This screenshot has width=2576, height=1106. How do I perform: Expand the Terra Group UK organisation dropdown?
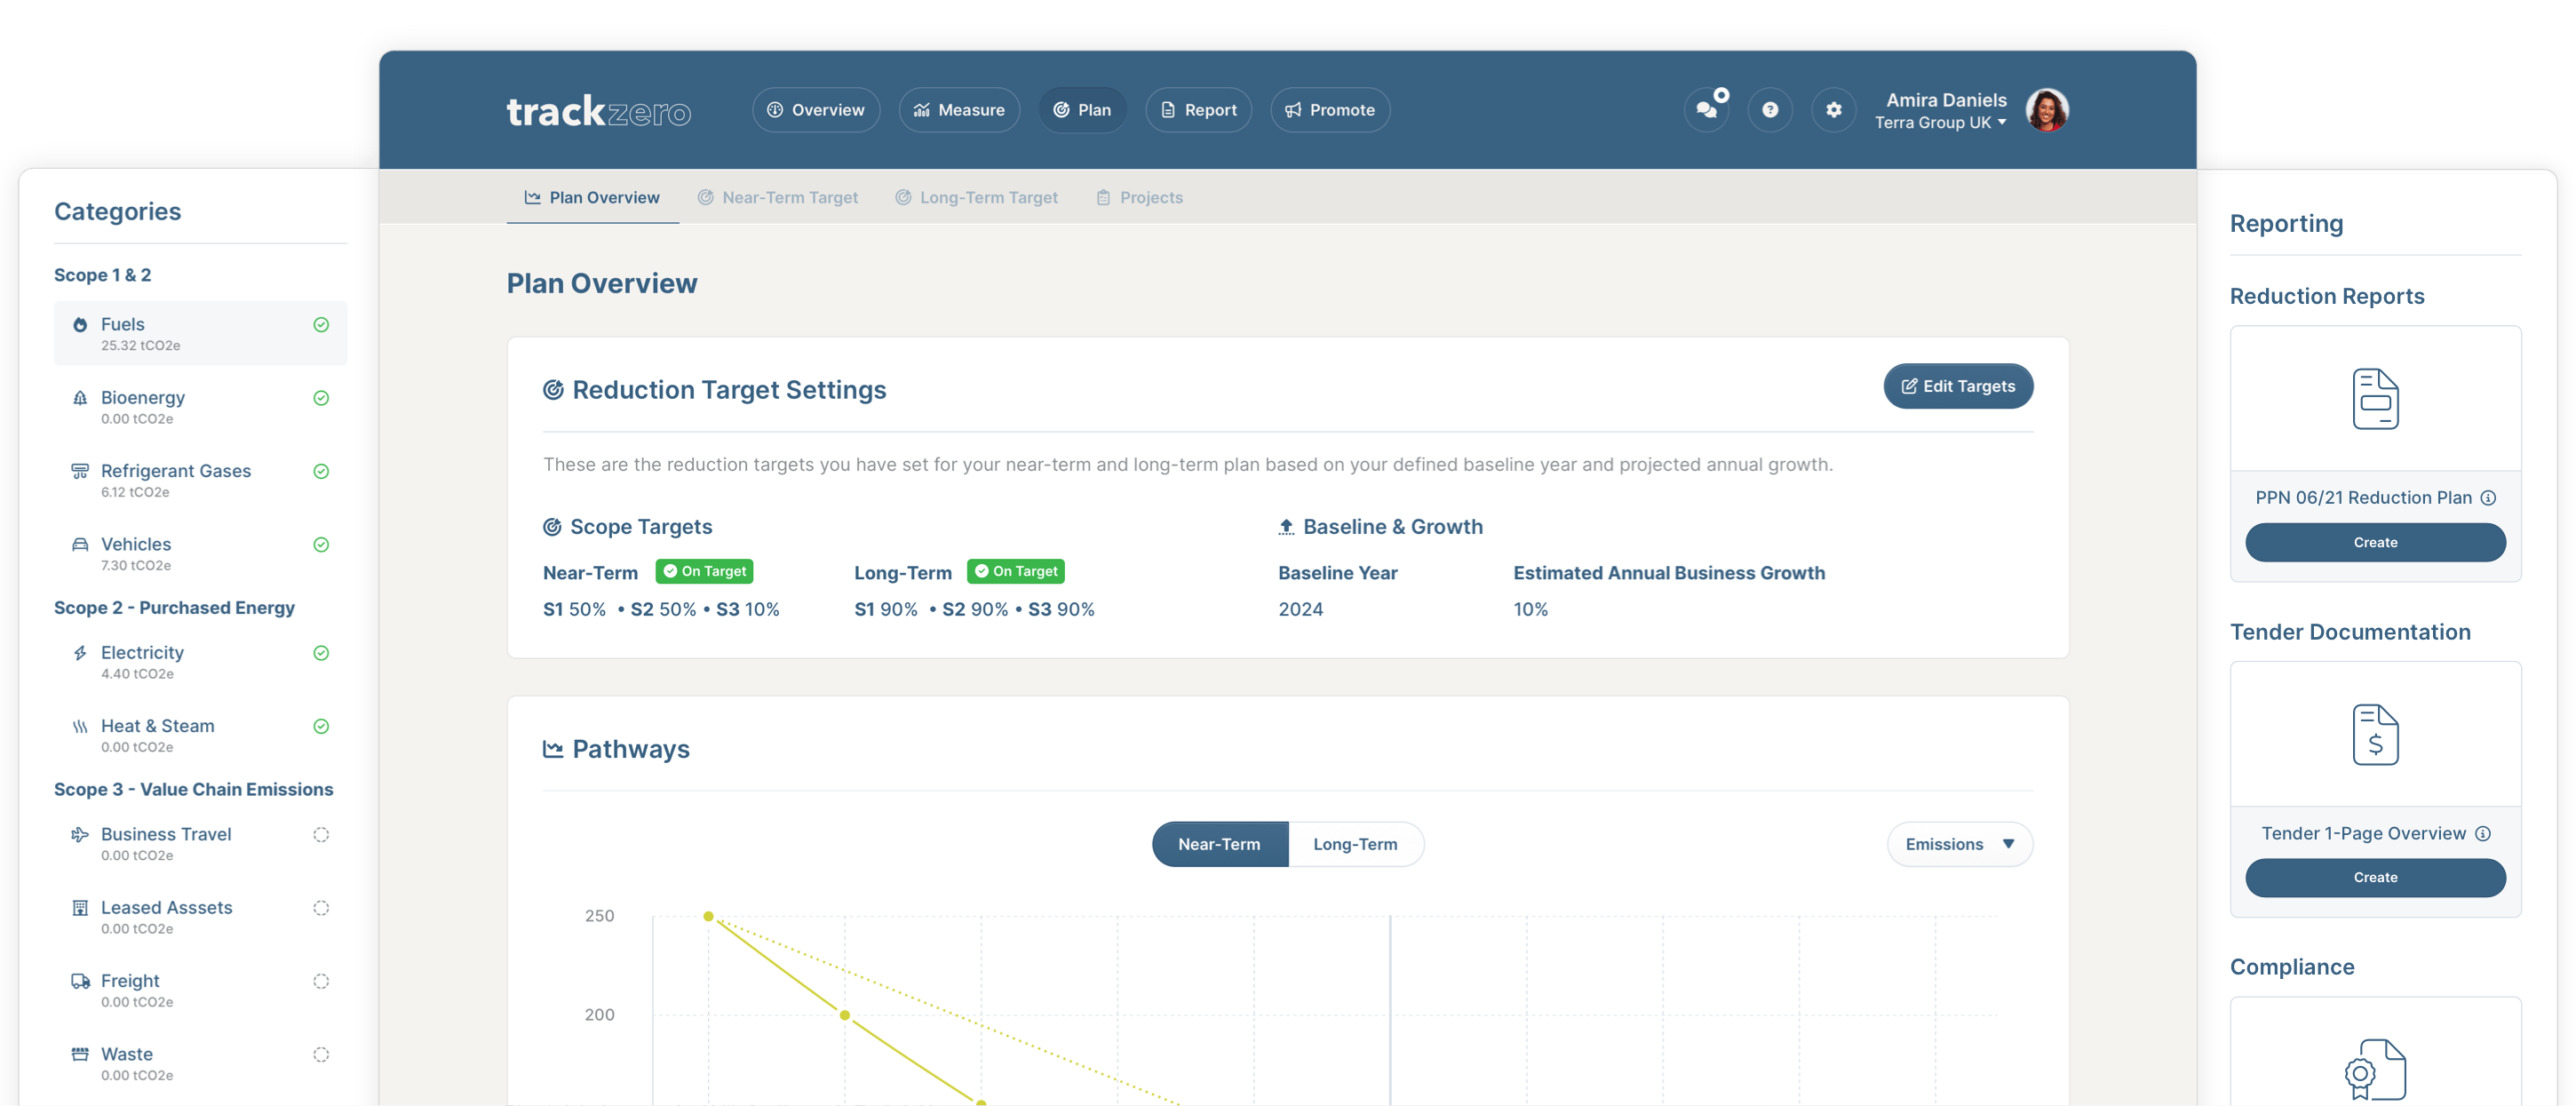[x=1940, y=123]
